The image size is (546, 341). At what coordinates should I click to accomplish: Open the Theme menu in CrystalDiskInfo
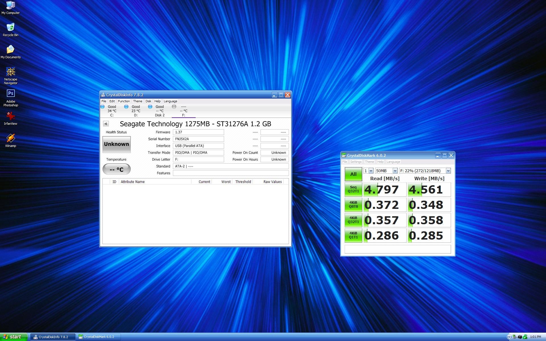pos(137,101)
